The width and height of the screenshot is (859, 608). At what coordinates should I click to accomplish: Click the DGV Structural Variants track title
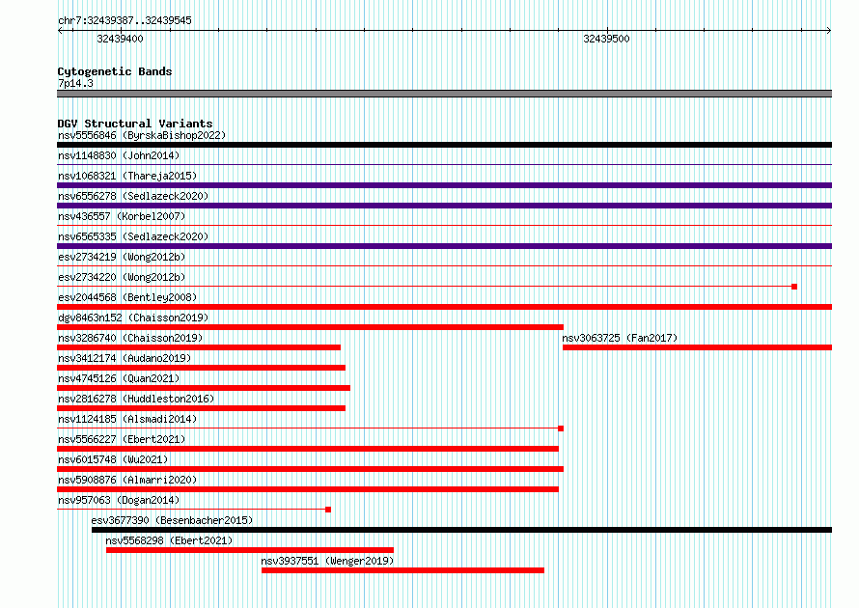tap(135, 124)
